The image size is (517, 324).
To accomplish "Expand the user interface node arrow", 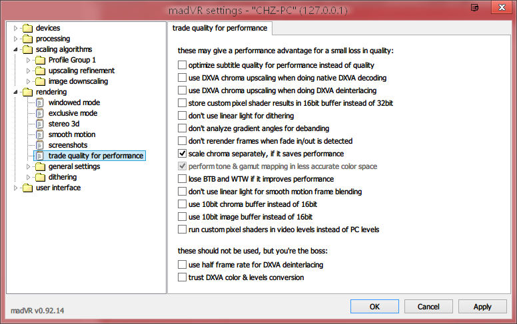I will [15, 188].
